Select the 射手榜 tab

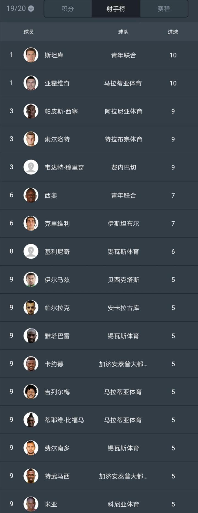116,9
